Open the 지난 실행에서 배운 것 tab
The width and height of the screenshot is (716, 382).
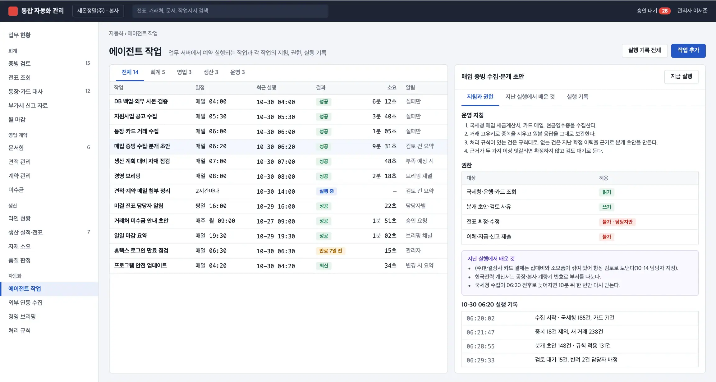[530, 97]
